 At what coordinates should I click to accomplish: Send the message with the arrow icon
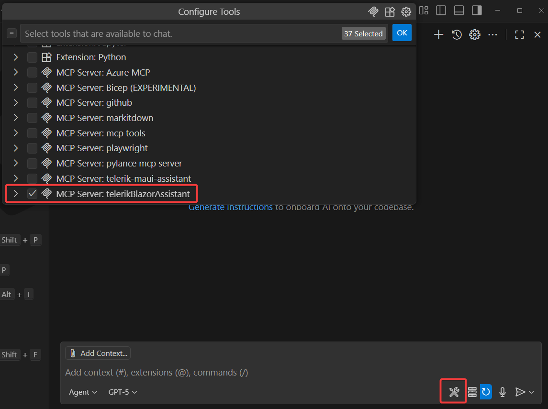click(x=521, y=392)
